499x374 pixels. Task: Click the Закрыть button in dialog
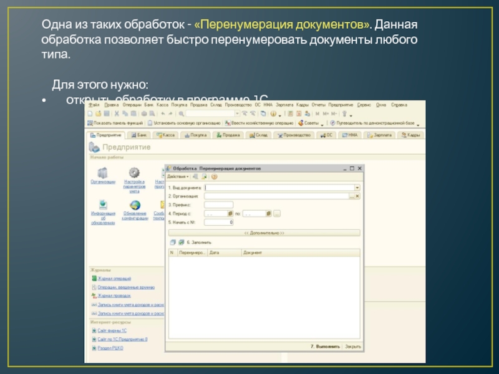[x=353, y=347]
